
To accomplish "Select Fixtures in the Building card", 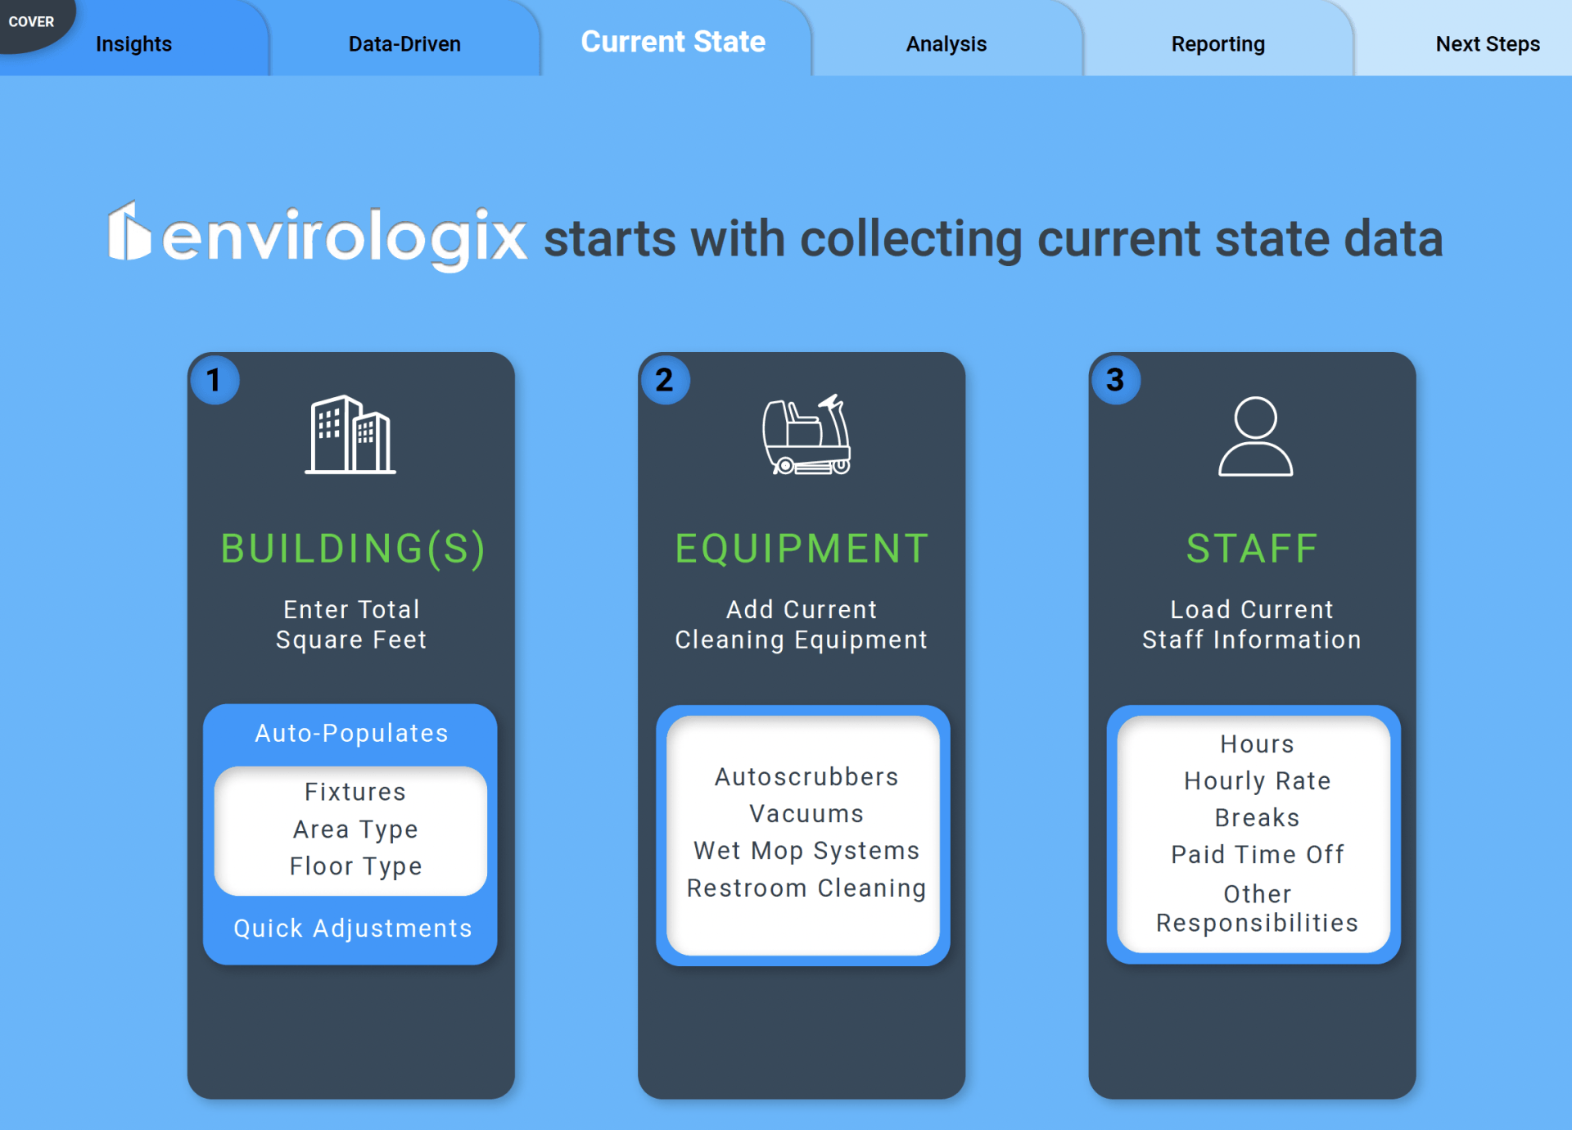I will coord(355,792).
